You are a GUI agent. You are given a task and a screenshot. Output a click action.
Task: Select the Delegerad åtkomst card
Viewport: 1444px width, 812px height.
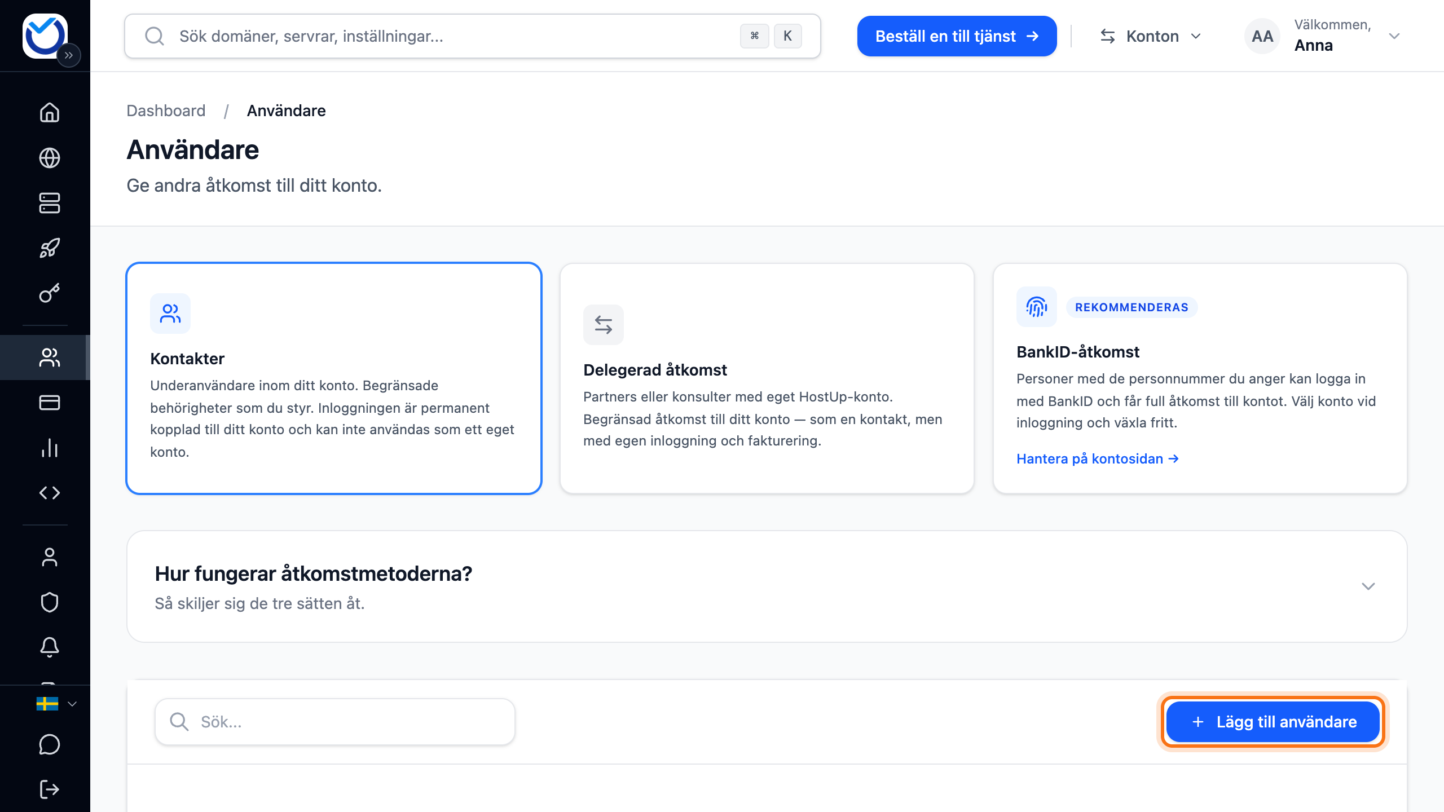pyautogui.click(x=767, y=378)
